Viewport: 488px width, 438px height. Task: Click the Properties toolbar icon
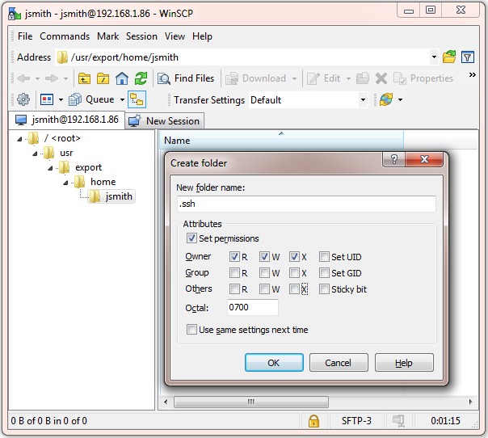coord(400,78)
